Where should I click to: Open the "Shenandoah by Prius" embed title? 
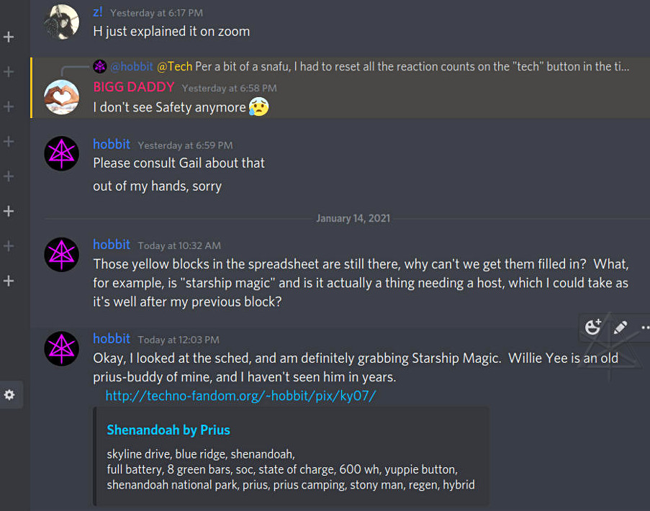click(x=168, y=430)
